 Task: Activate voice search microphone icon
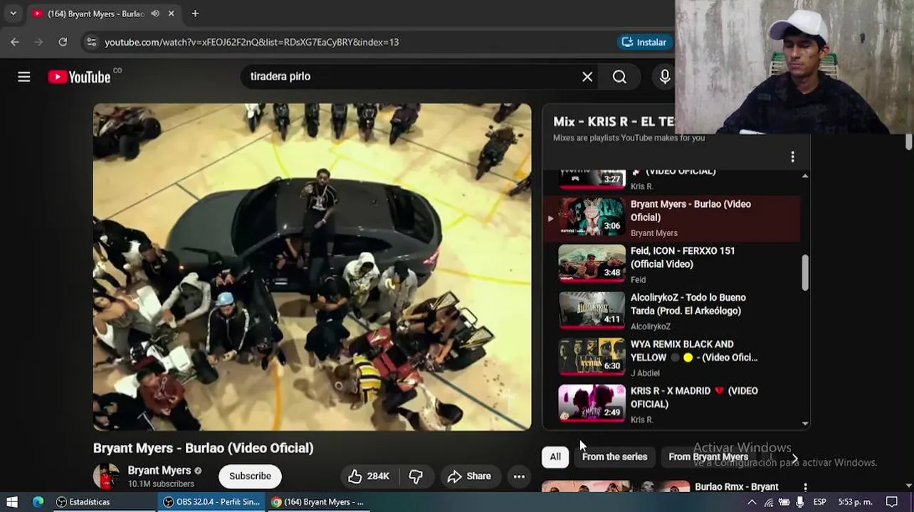point(664,77)
